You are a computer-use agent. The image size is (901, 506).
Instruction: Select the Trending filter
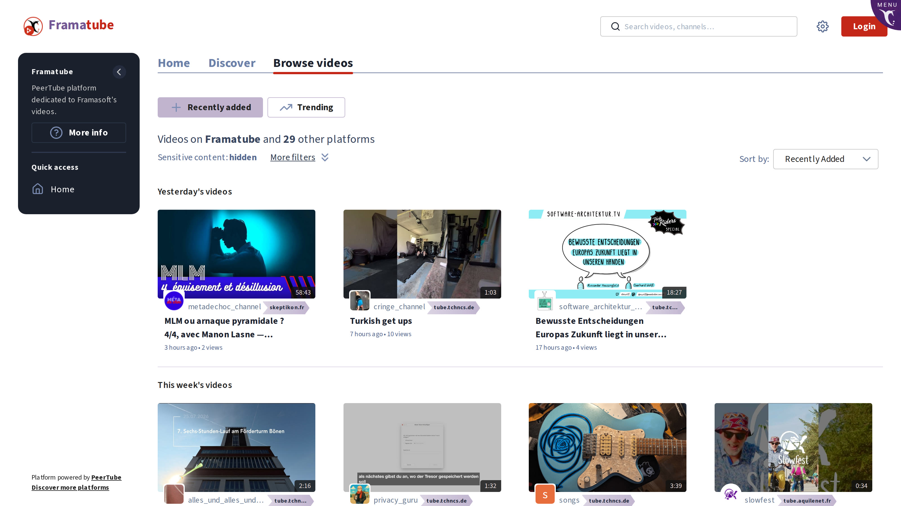pos(306,107)
